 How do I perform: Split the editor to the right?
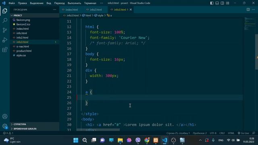[248, 10]
